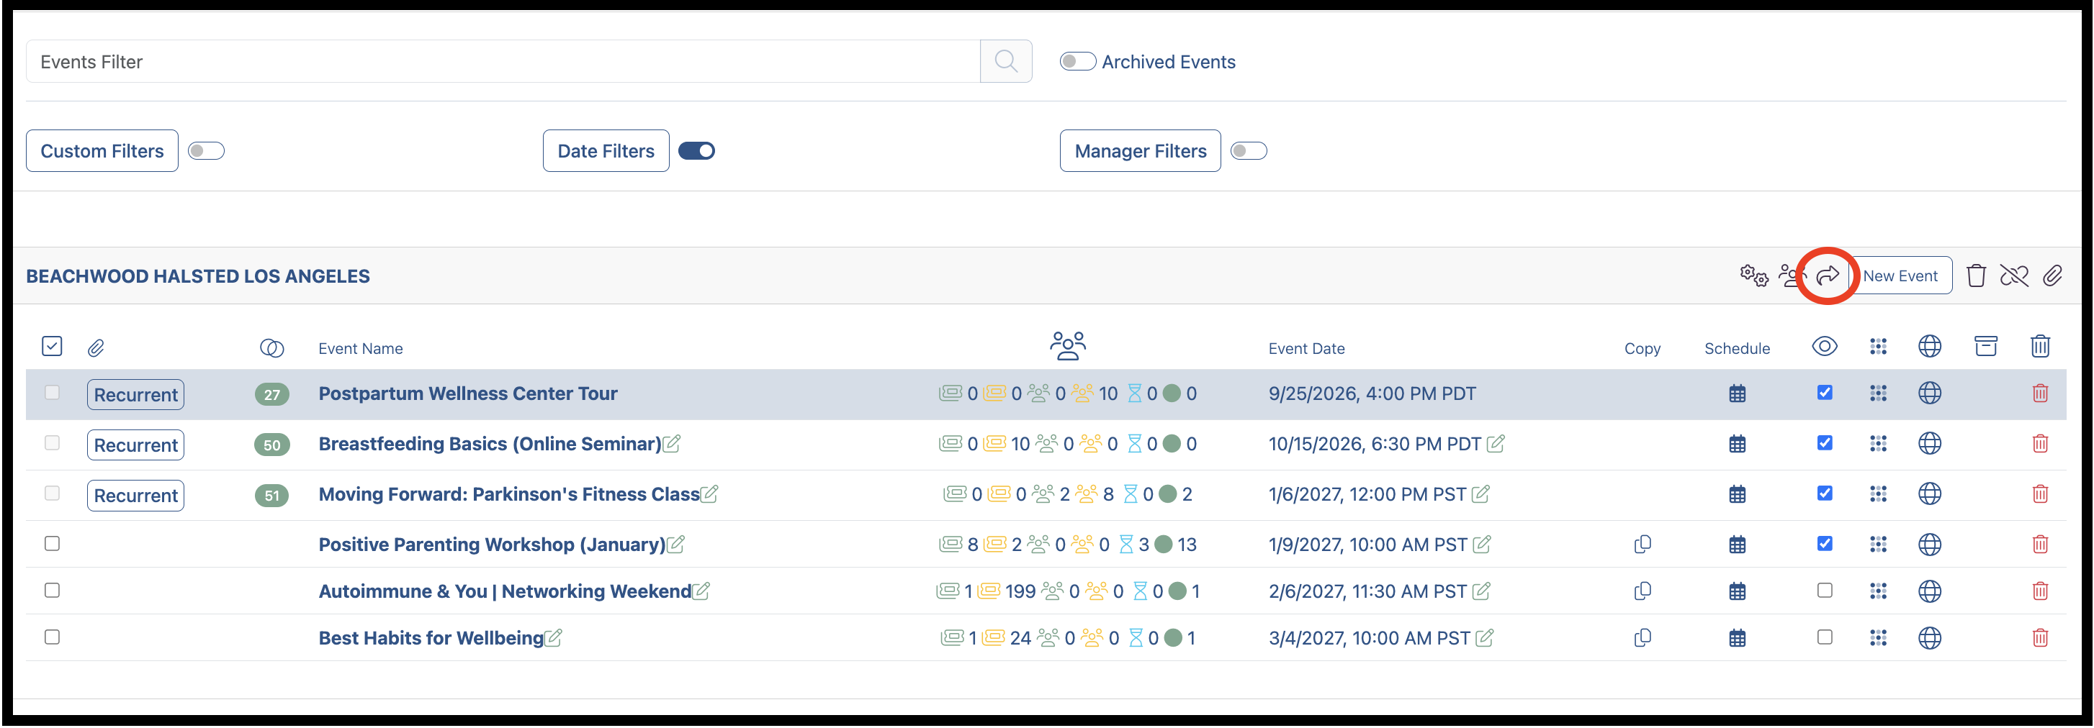Click the green 50 badge on Breastfeeding row
This screenshot has width=2094, height=728.
pyautogui.click(x=271, y=445)
